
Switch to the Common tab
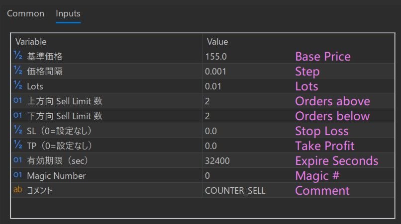tap(25, 13)
